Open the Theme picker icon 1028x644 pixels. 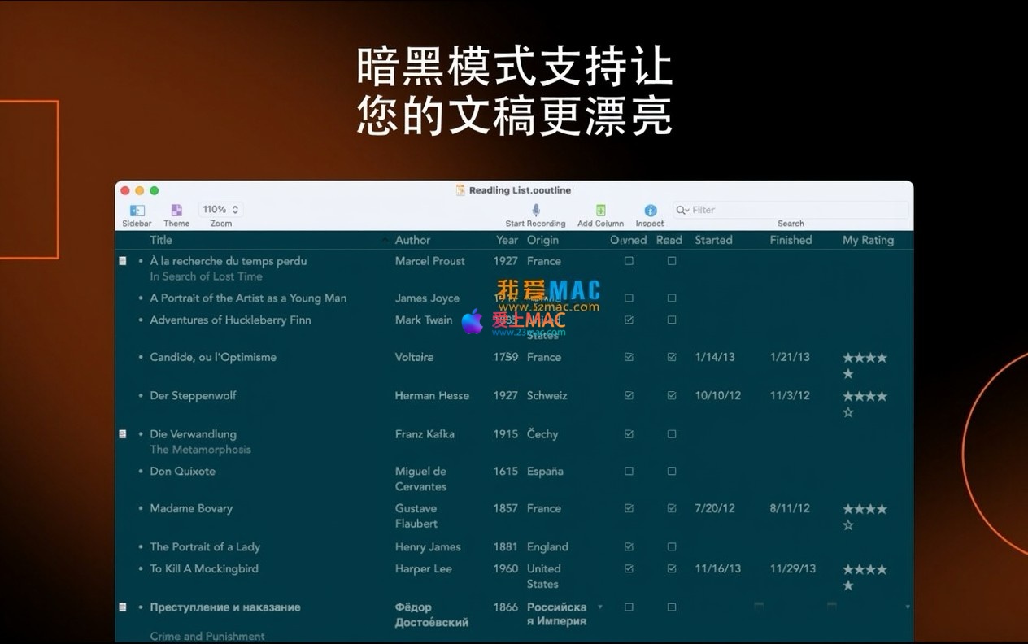click(176, 211)
